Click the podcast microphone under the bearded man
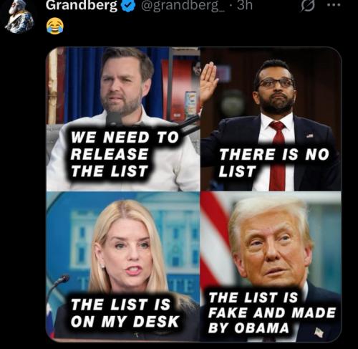Screen dimensions: 358x349 tap(114, 119)
